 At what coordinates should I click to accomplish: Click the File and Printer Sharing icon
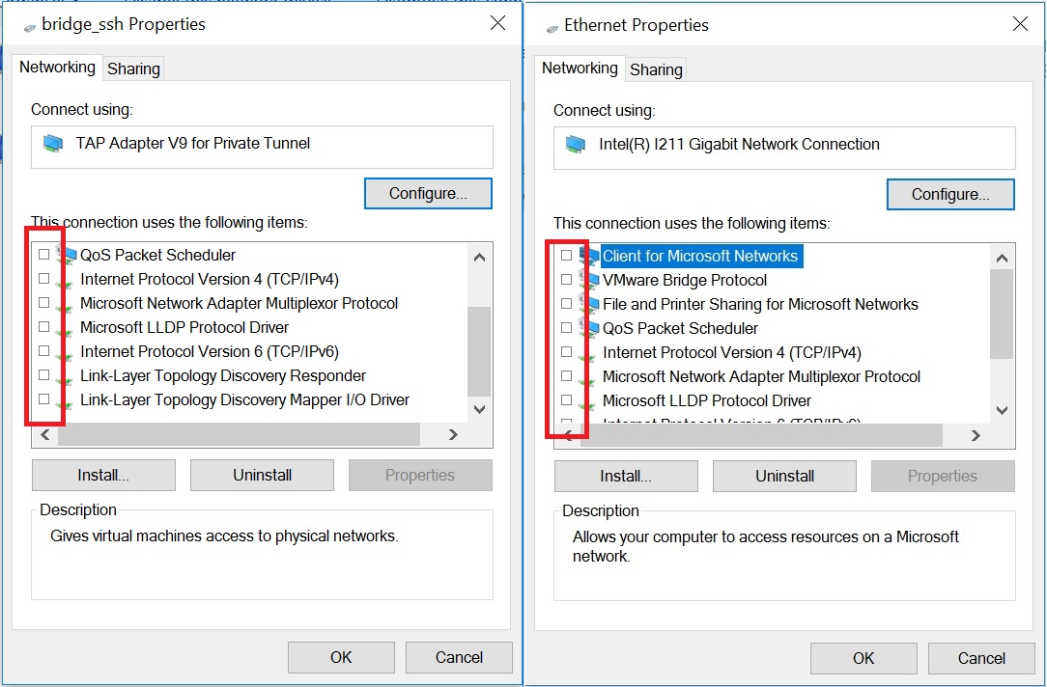[x=588, y=304]
